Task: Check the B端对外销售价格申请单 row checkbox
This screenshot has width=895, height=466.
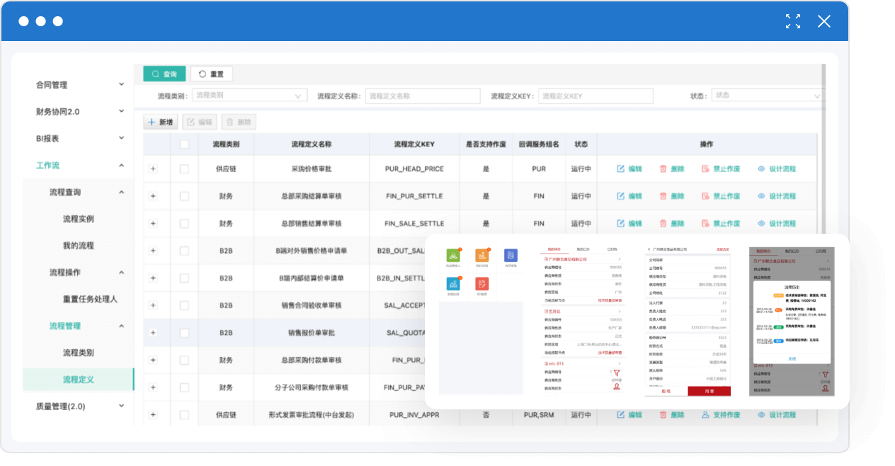Action: [x=185, y=251]
